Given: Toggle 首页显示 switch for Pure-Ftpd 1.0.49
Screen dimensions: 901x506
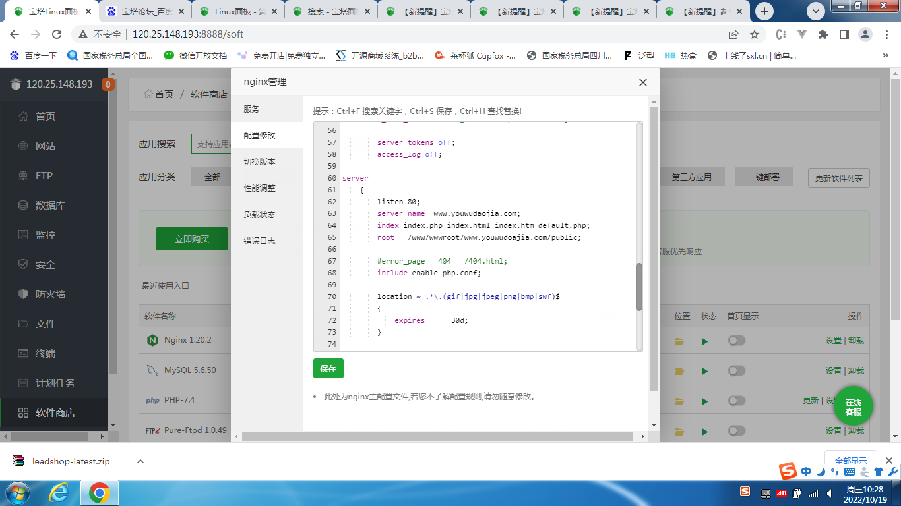Looking at the screenshot, I should pyautogui.click(x=736, y=431).
